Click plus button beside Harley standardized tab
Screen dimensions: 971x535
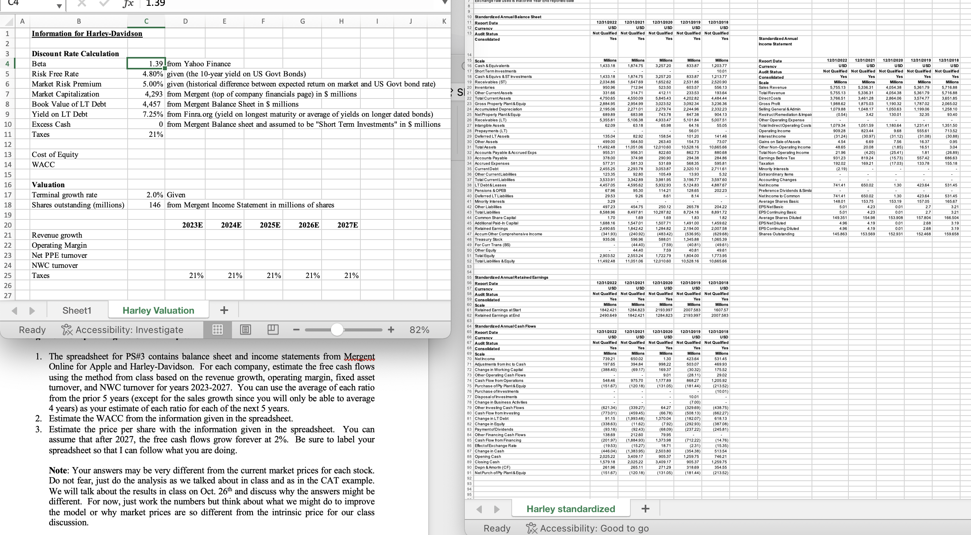coord(646,508)
